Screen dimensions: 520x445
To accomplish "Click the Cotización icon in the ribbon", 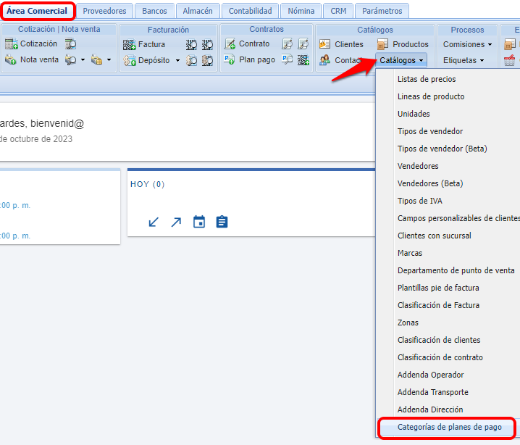I will tap(11, 44).
